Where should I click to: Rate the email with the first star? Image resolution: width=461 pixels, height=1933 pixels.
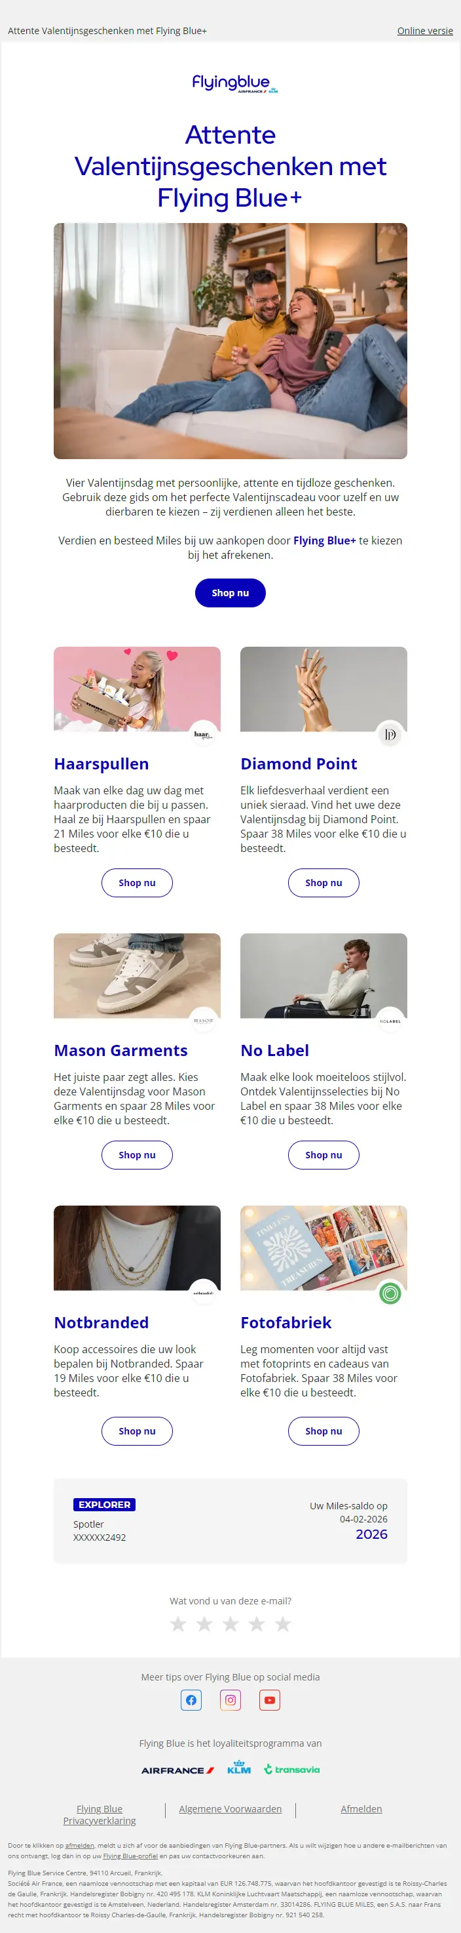[177, 1624]
